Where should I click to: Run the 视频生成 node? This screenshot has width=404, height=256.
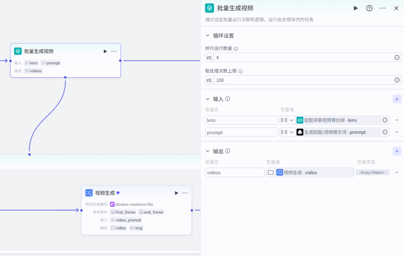(176, 193)
